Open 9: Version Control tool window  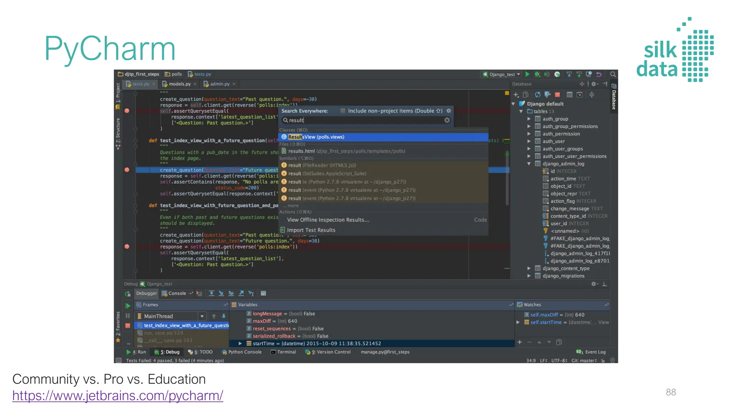click(x=328, y=352)
